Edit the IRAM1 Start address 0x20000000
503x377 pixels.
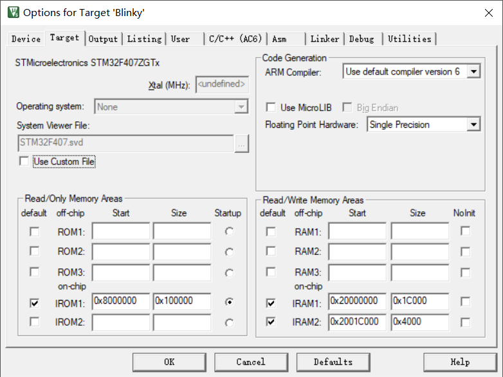tap(357, 301)
